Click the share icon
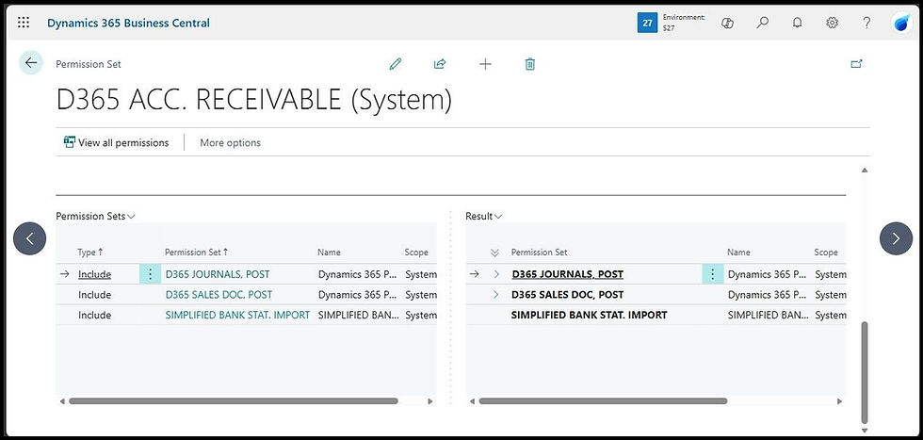Viewport: 923px width, 440px height. 440,64
